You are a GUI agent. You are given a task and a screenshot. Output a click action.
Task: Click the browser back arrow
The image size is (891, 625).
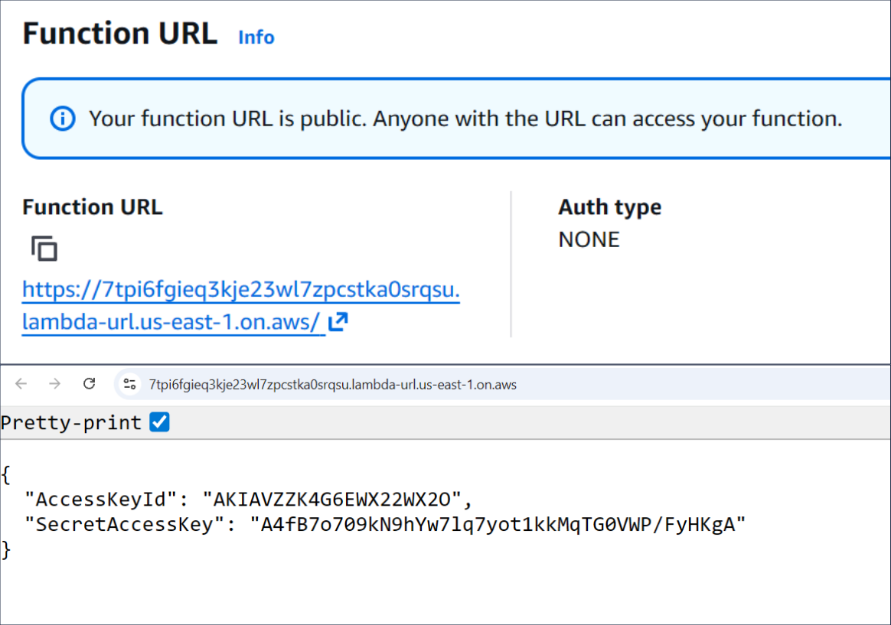[21, 384]
